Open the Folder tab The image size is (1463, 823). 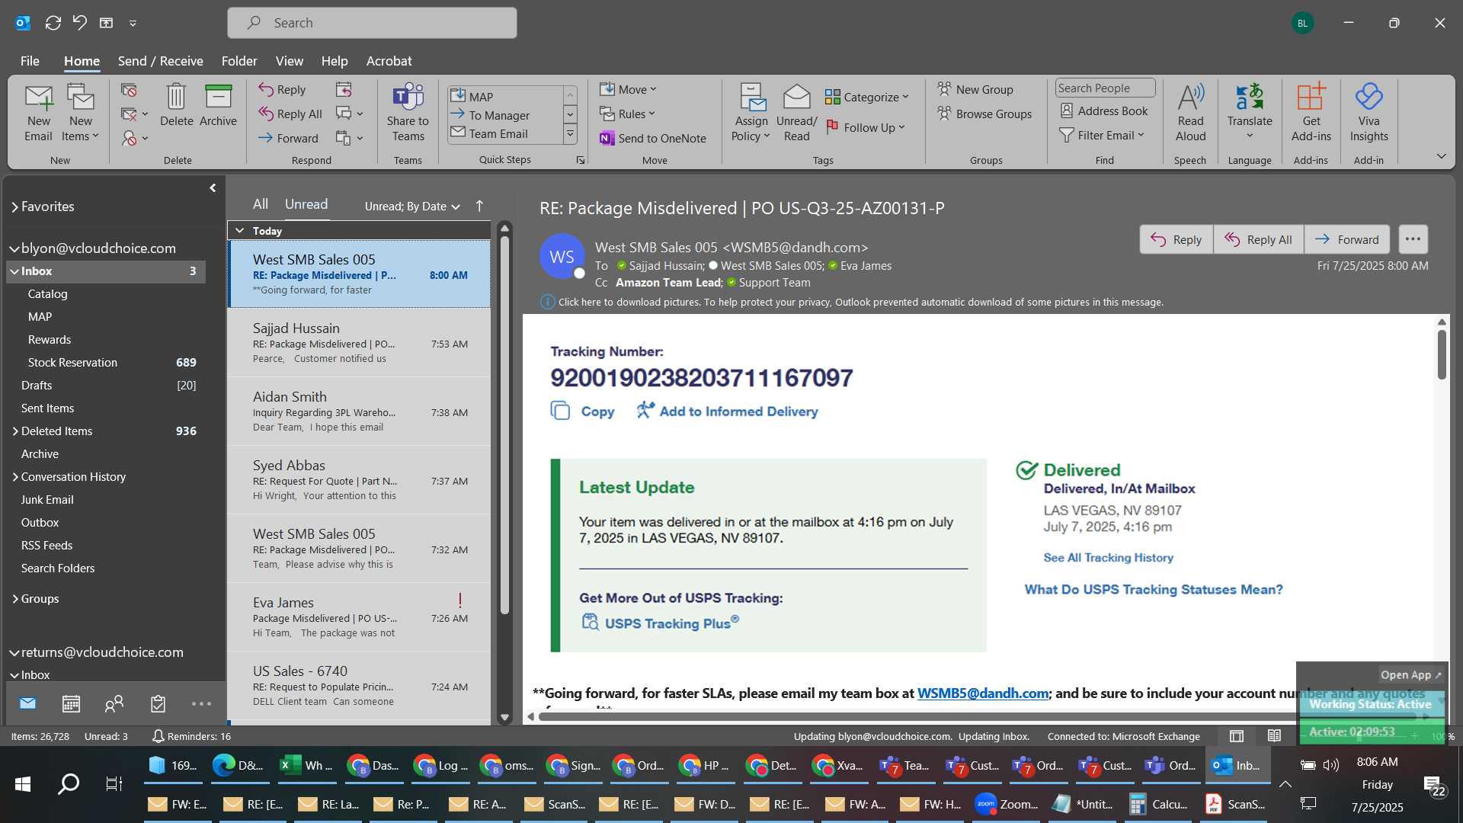pyautogui.click(x=239, y=61)
